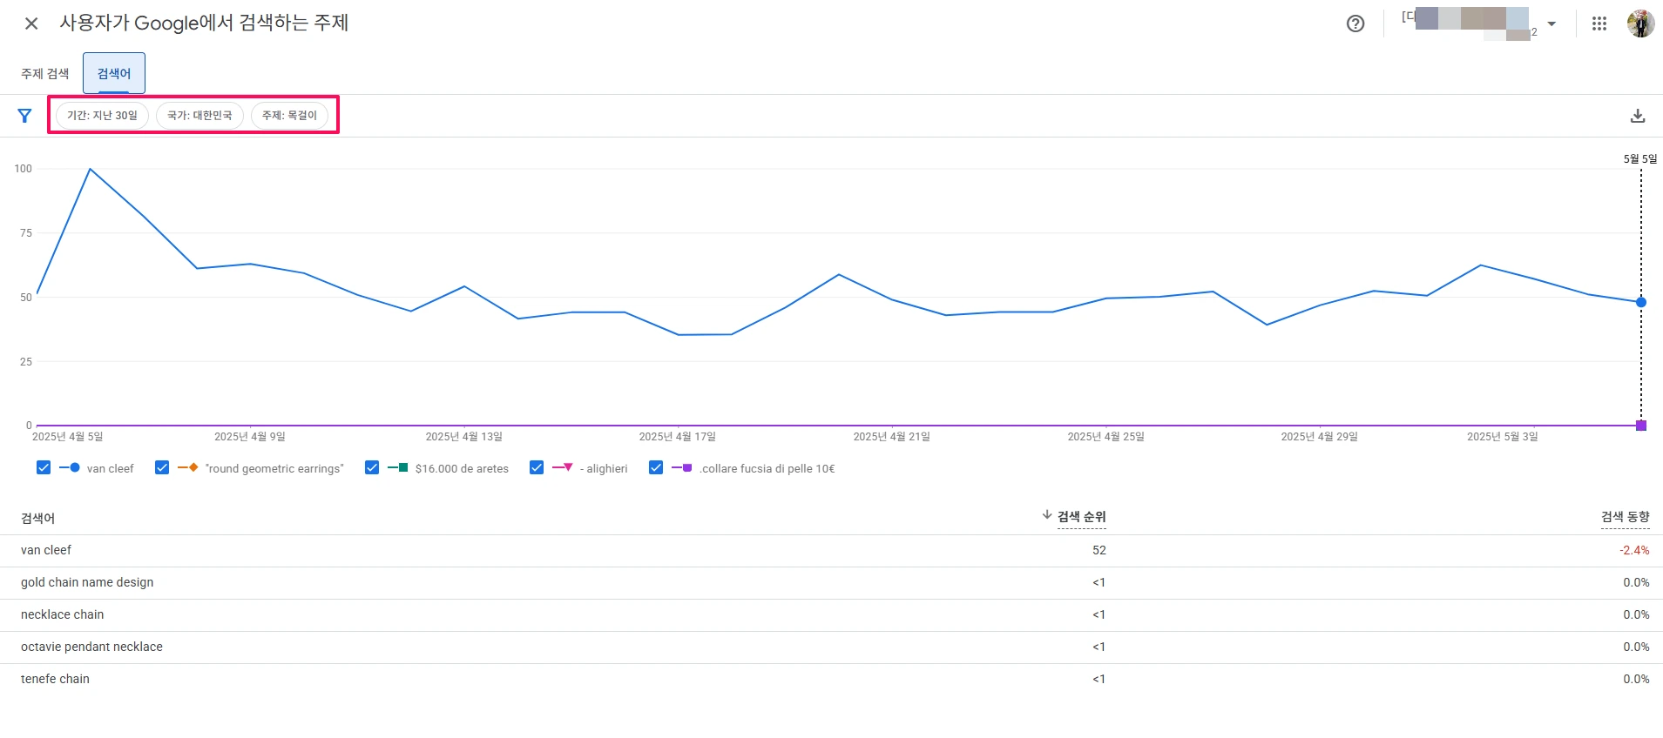Switch to the 주제 검색 tab
The width and height of the screenshot is (1663, 738).
[44, 74]
